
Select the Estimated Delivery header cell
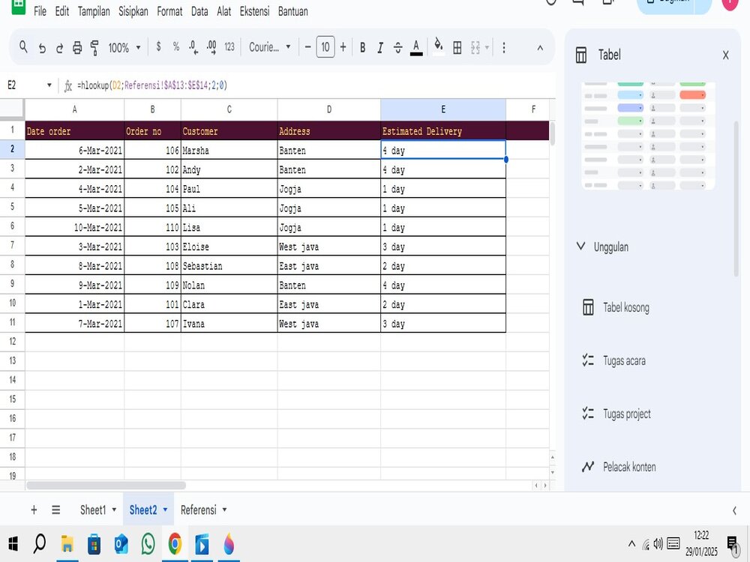[443, 131]
